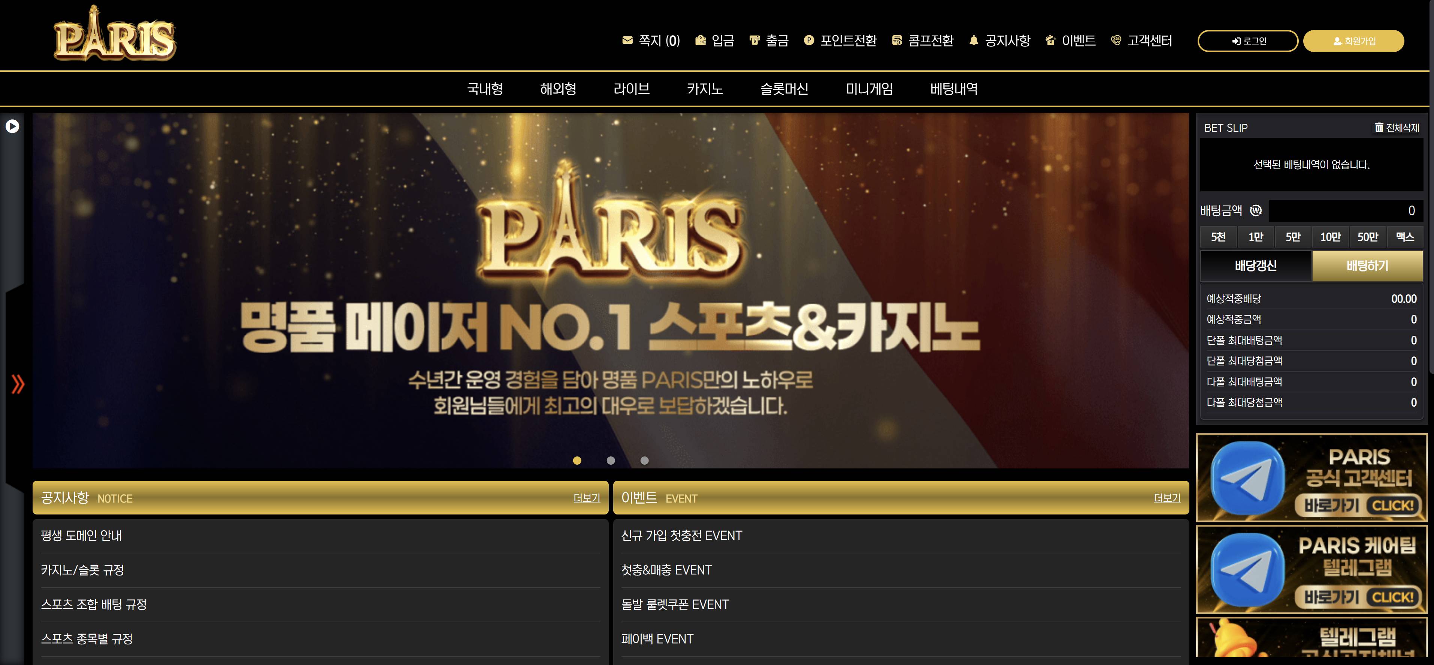Select the third carousel slide dot

[x=644, y=460]
